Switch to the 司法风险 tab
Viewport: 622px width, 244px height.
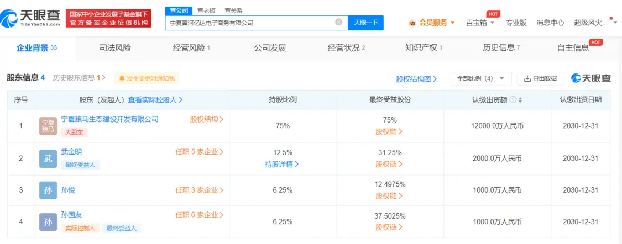(114, 48)
